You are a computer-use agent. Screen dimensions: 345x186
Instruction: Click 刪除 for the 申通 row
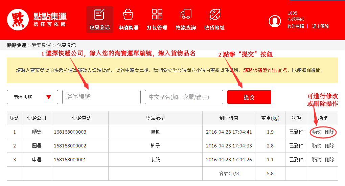pos(329,160)
